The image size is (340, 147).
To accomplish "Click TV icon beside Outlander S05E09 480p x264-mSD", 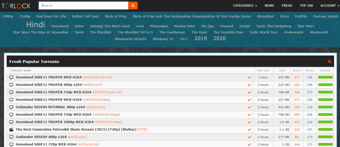I will click(11, 137).
